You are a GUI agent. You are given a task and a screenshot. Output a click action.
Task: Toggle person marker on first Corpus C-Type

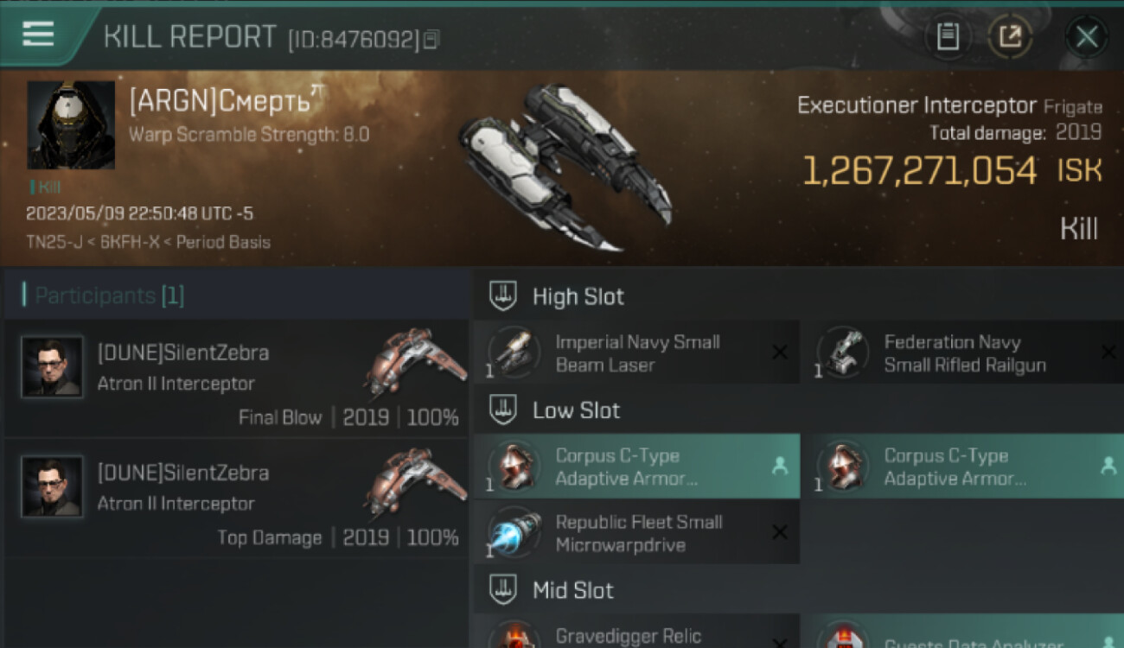(x=779, y=467)
